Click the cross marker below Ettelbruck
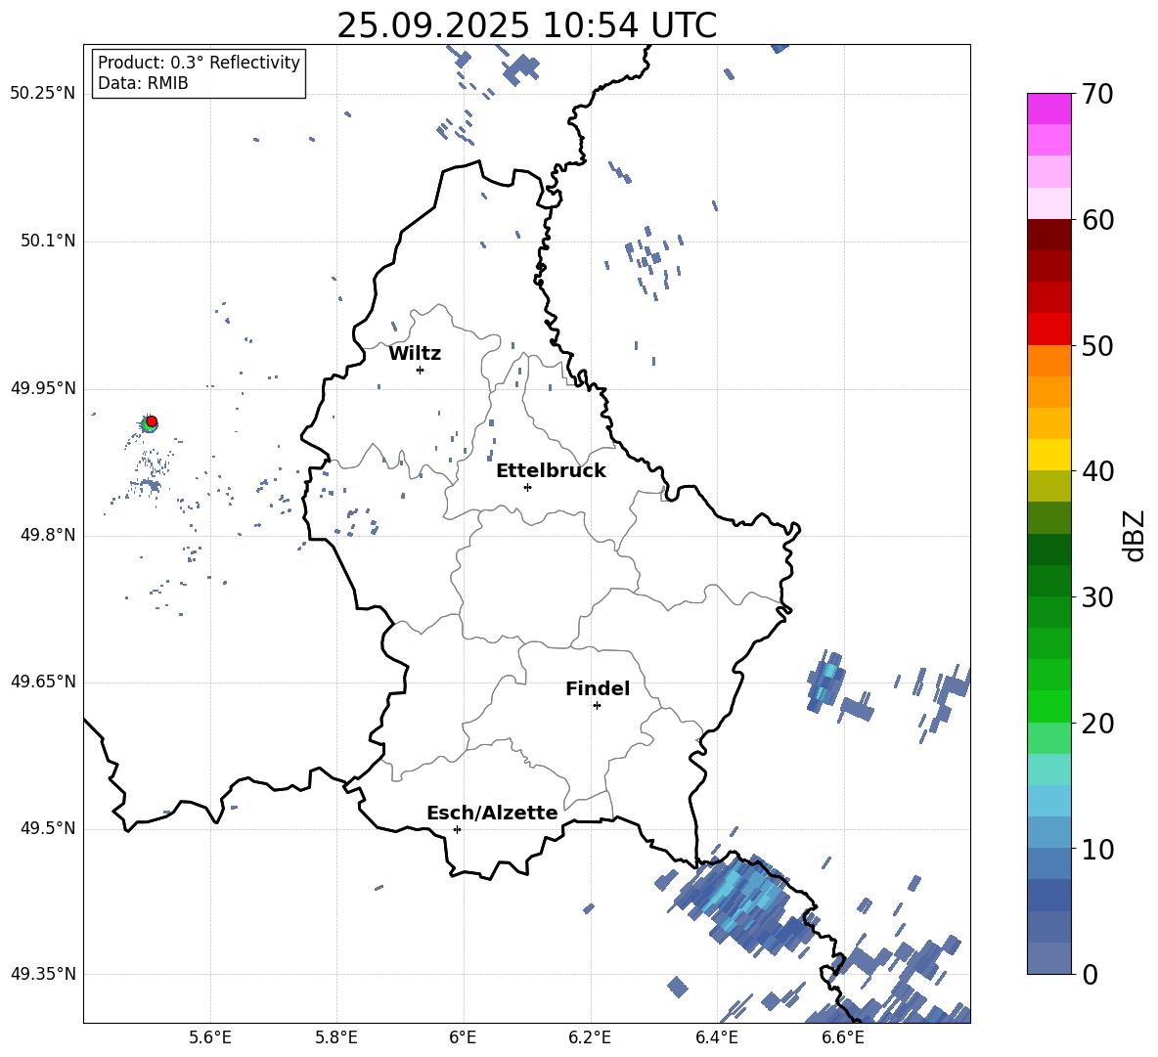 click(527, 487)
